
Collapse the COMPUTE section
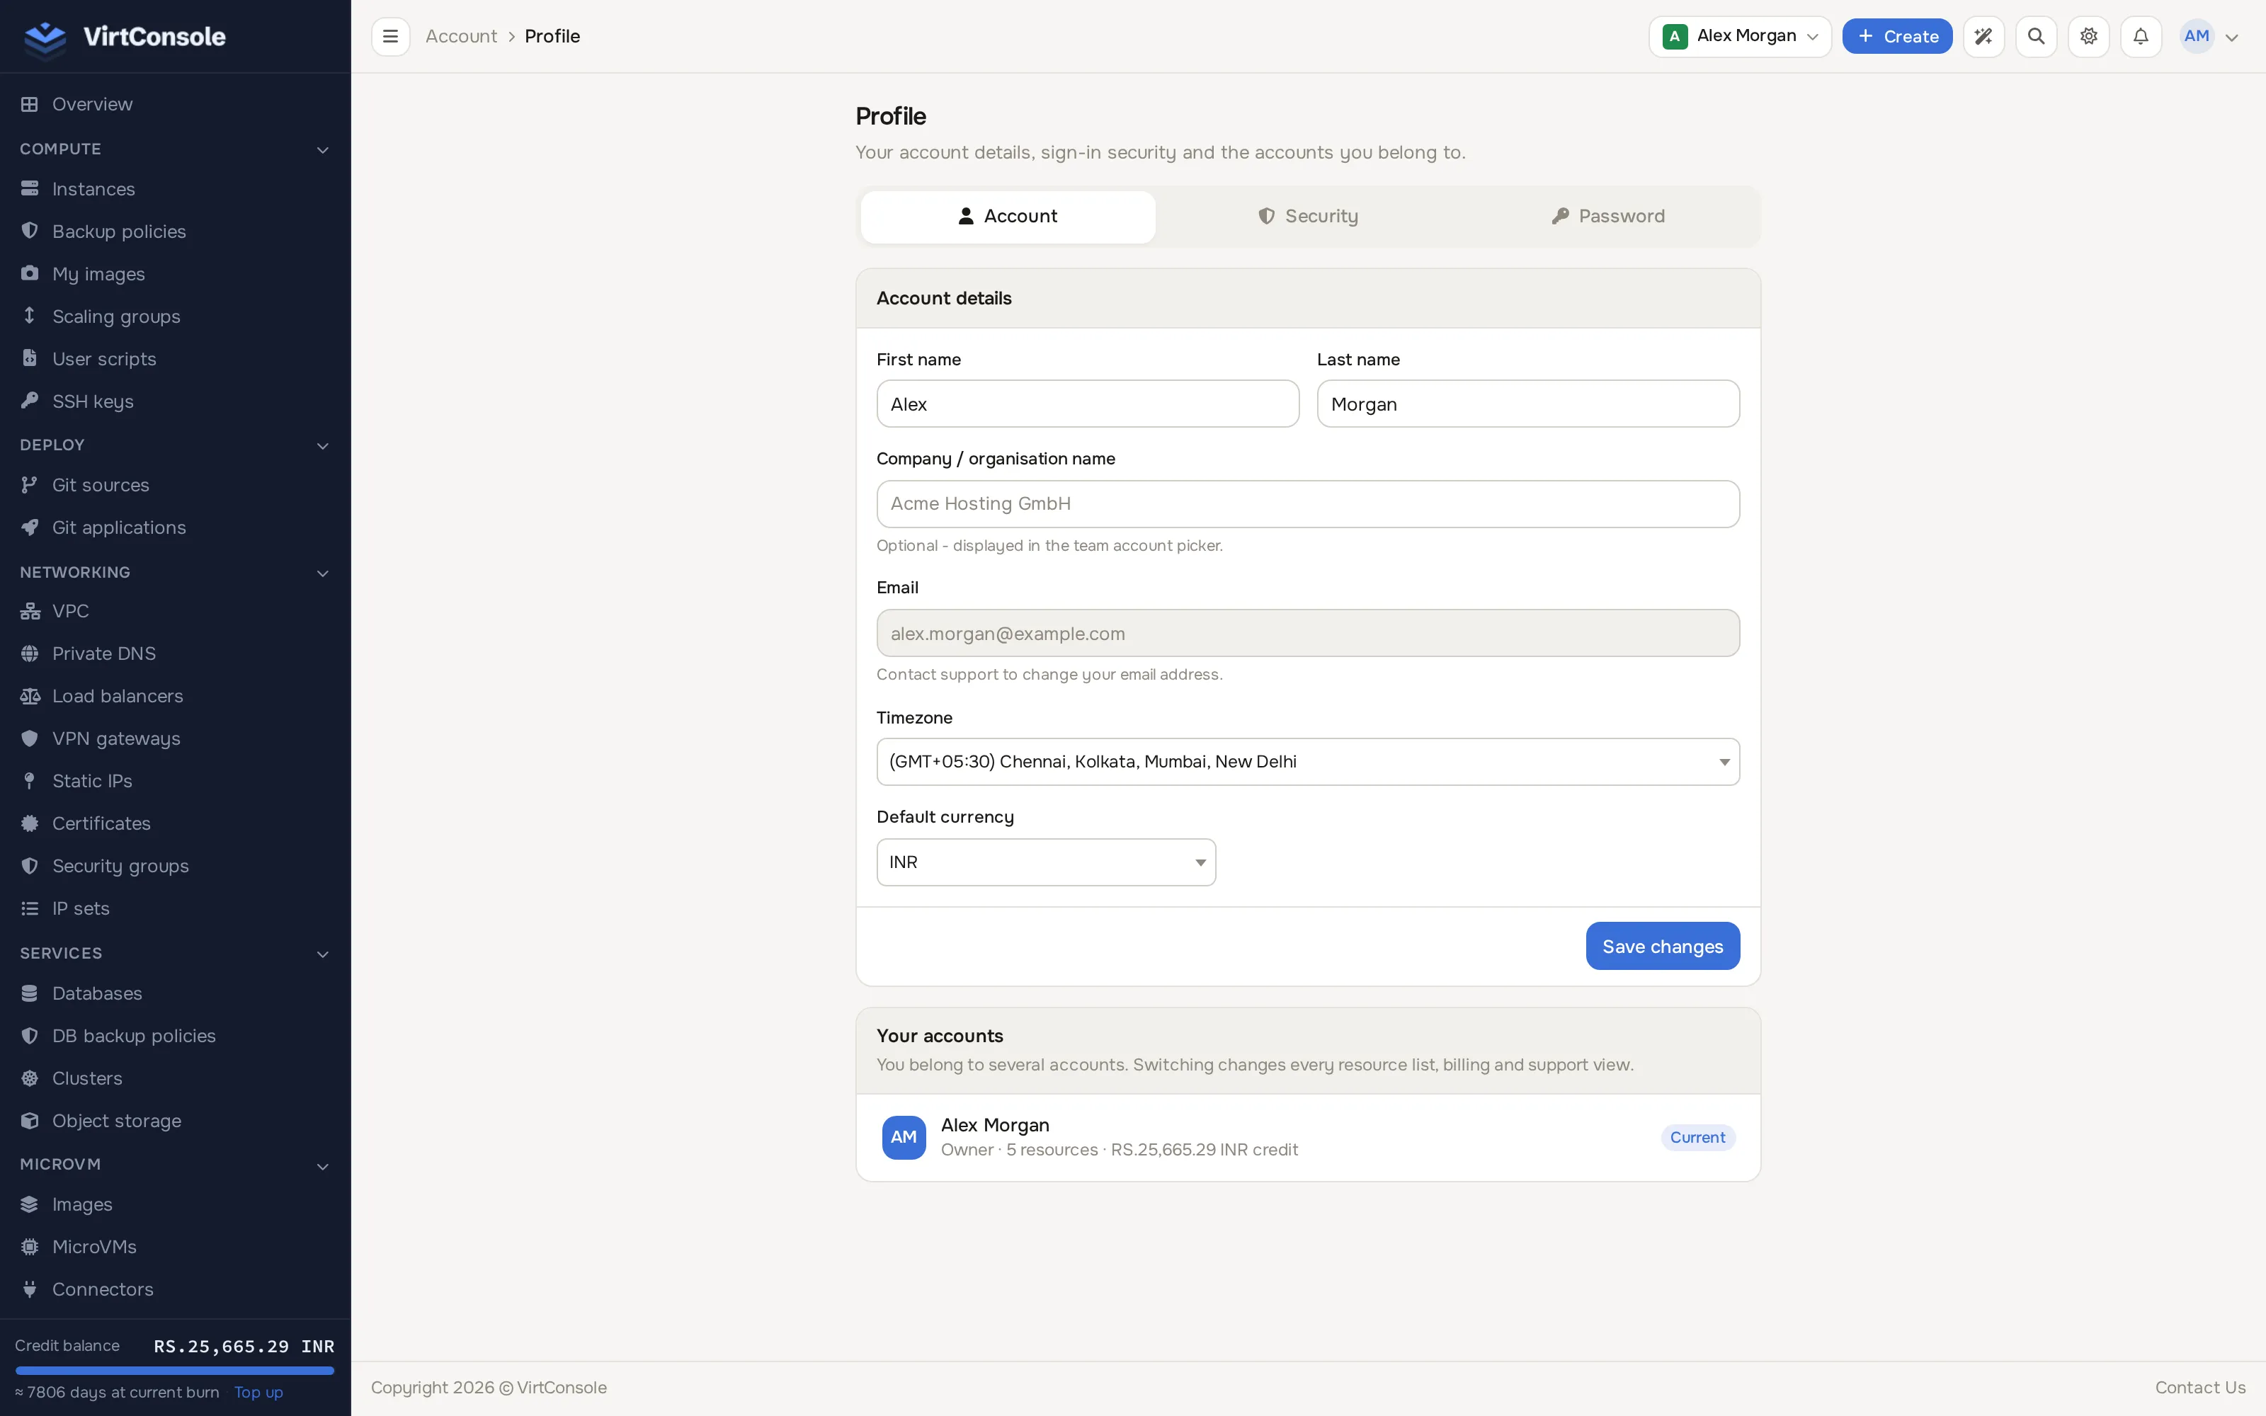175,149
